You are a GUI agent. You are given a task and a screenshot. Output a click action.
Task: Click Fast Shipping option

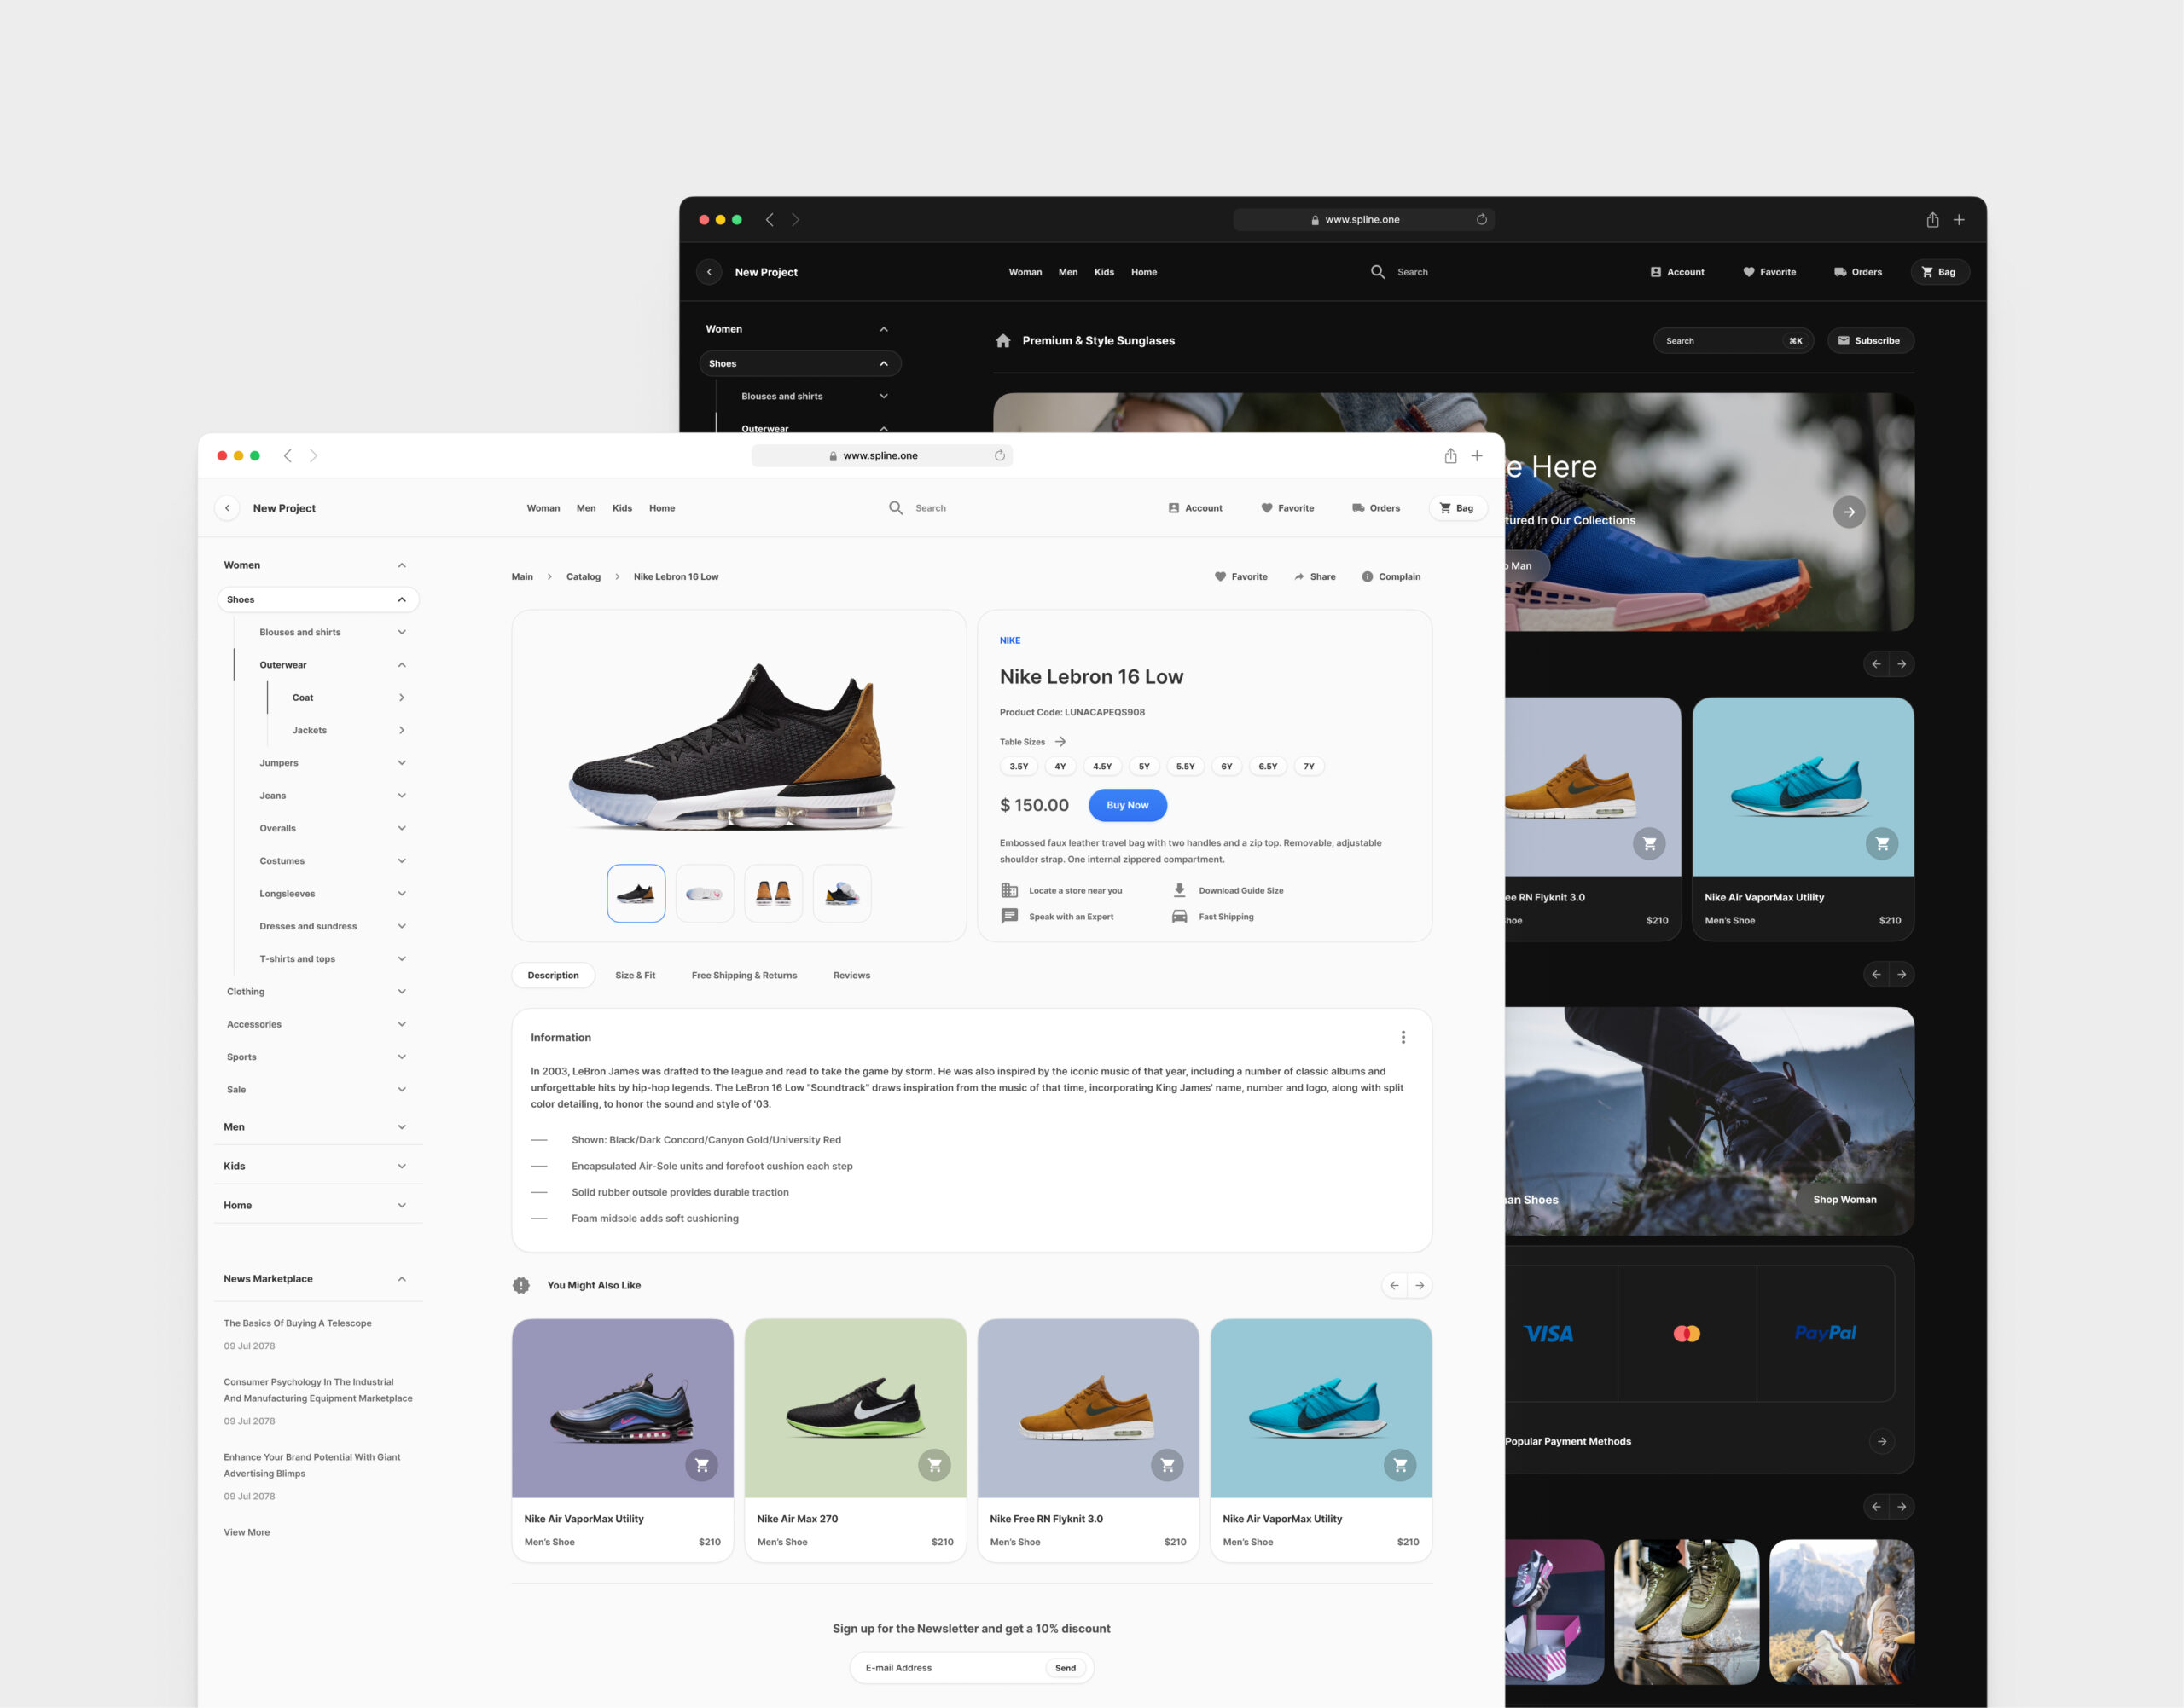coord(1212,916)
